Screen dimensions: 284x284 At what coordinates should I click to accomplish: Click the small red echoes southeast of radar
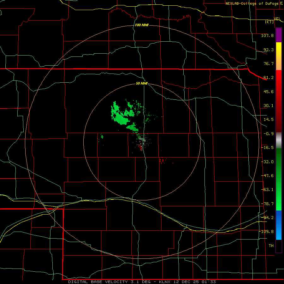click(x=163, y=161)
